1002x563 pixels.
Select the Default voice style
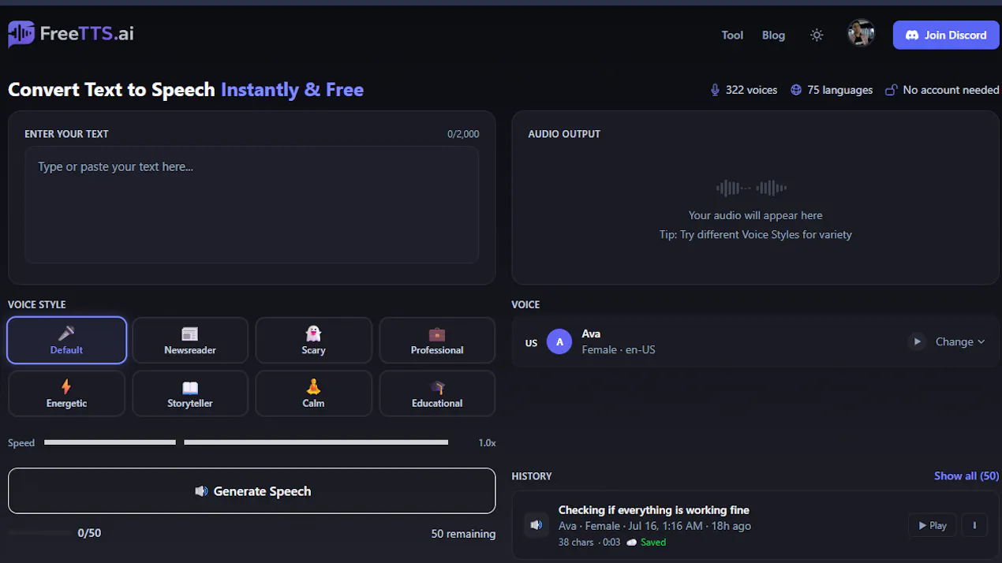click(x=66, y=340)
